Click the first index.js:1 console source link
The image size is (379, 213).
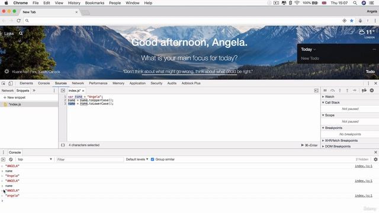[364, 166]
